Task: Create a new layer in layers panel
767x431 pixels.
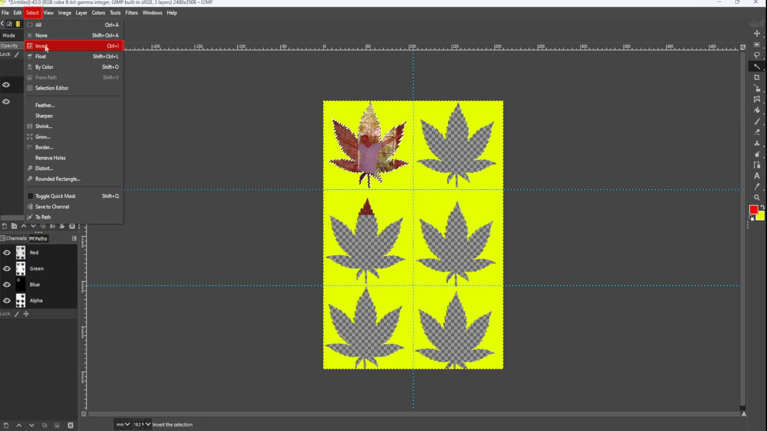Action: click(4, 226)
